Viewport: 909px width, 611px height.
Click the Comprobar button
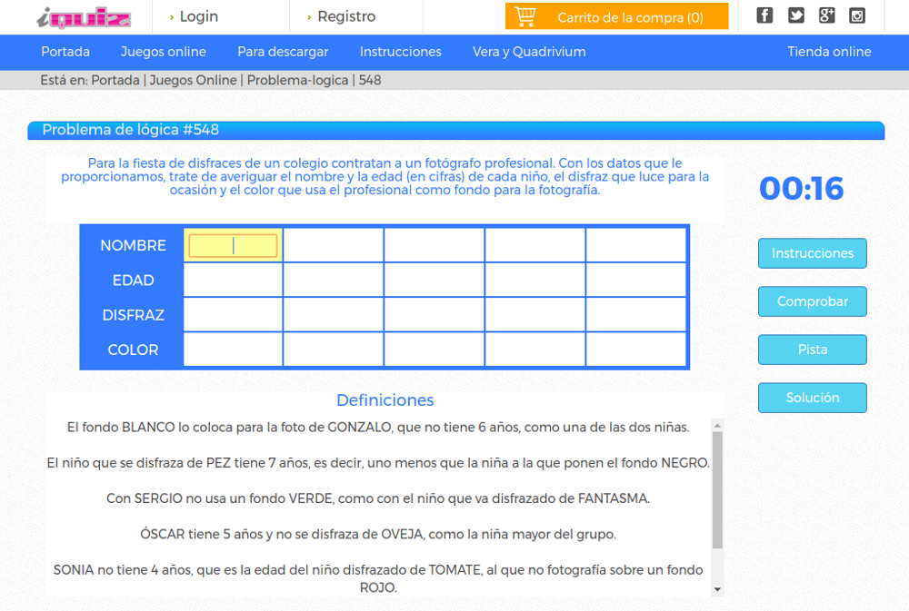(812, 301)
